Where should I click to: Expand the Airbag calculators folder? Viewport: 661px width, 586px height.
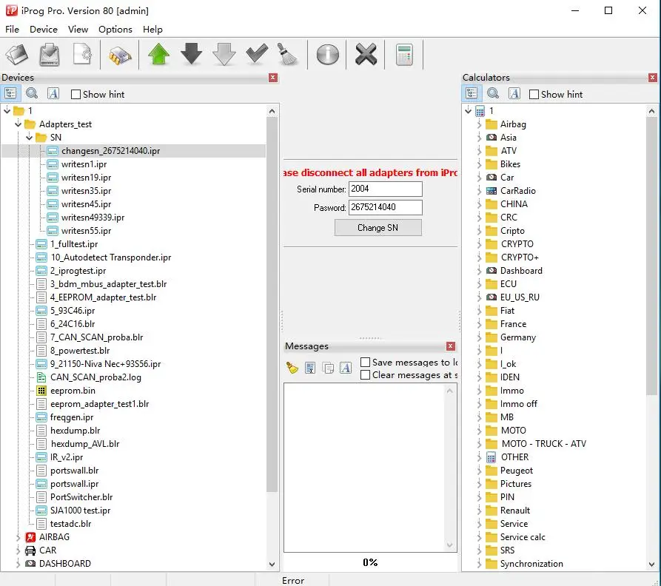[480, 125]
